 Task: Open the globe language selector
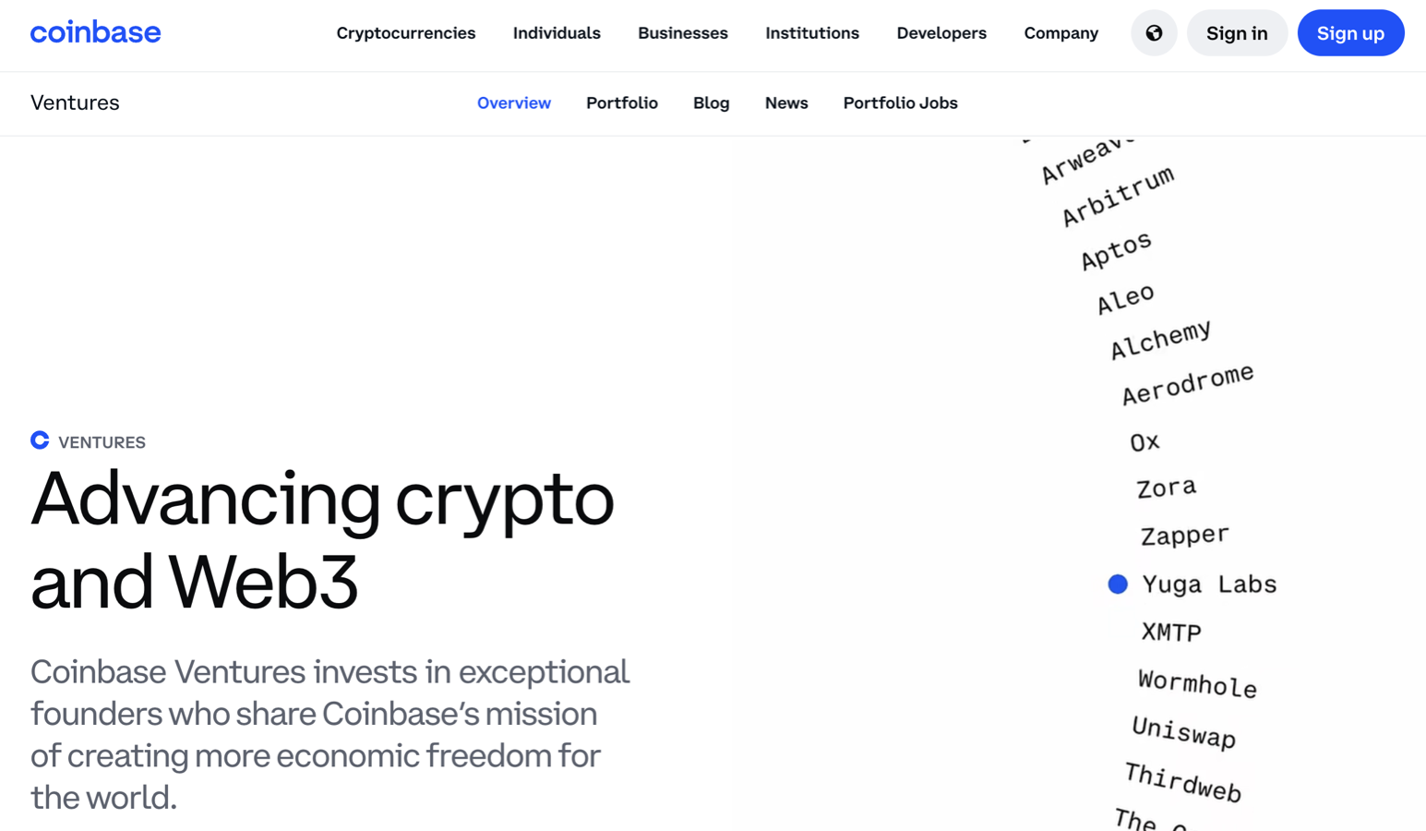click(1154, 33)
